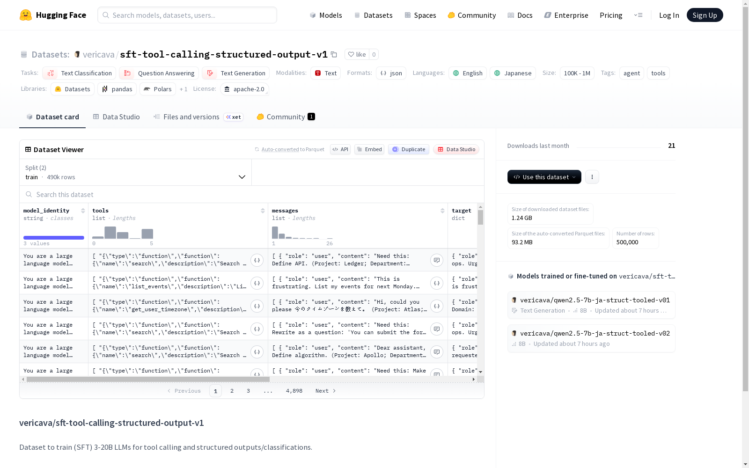This screenshot has height=468, width=749.
Task: Click the Text Generation task tag
Action: [x=235, y=73]
